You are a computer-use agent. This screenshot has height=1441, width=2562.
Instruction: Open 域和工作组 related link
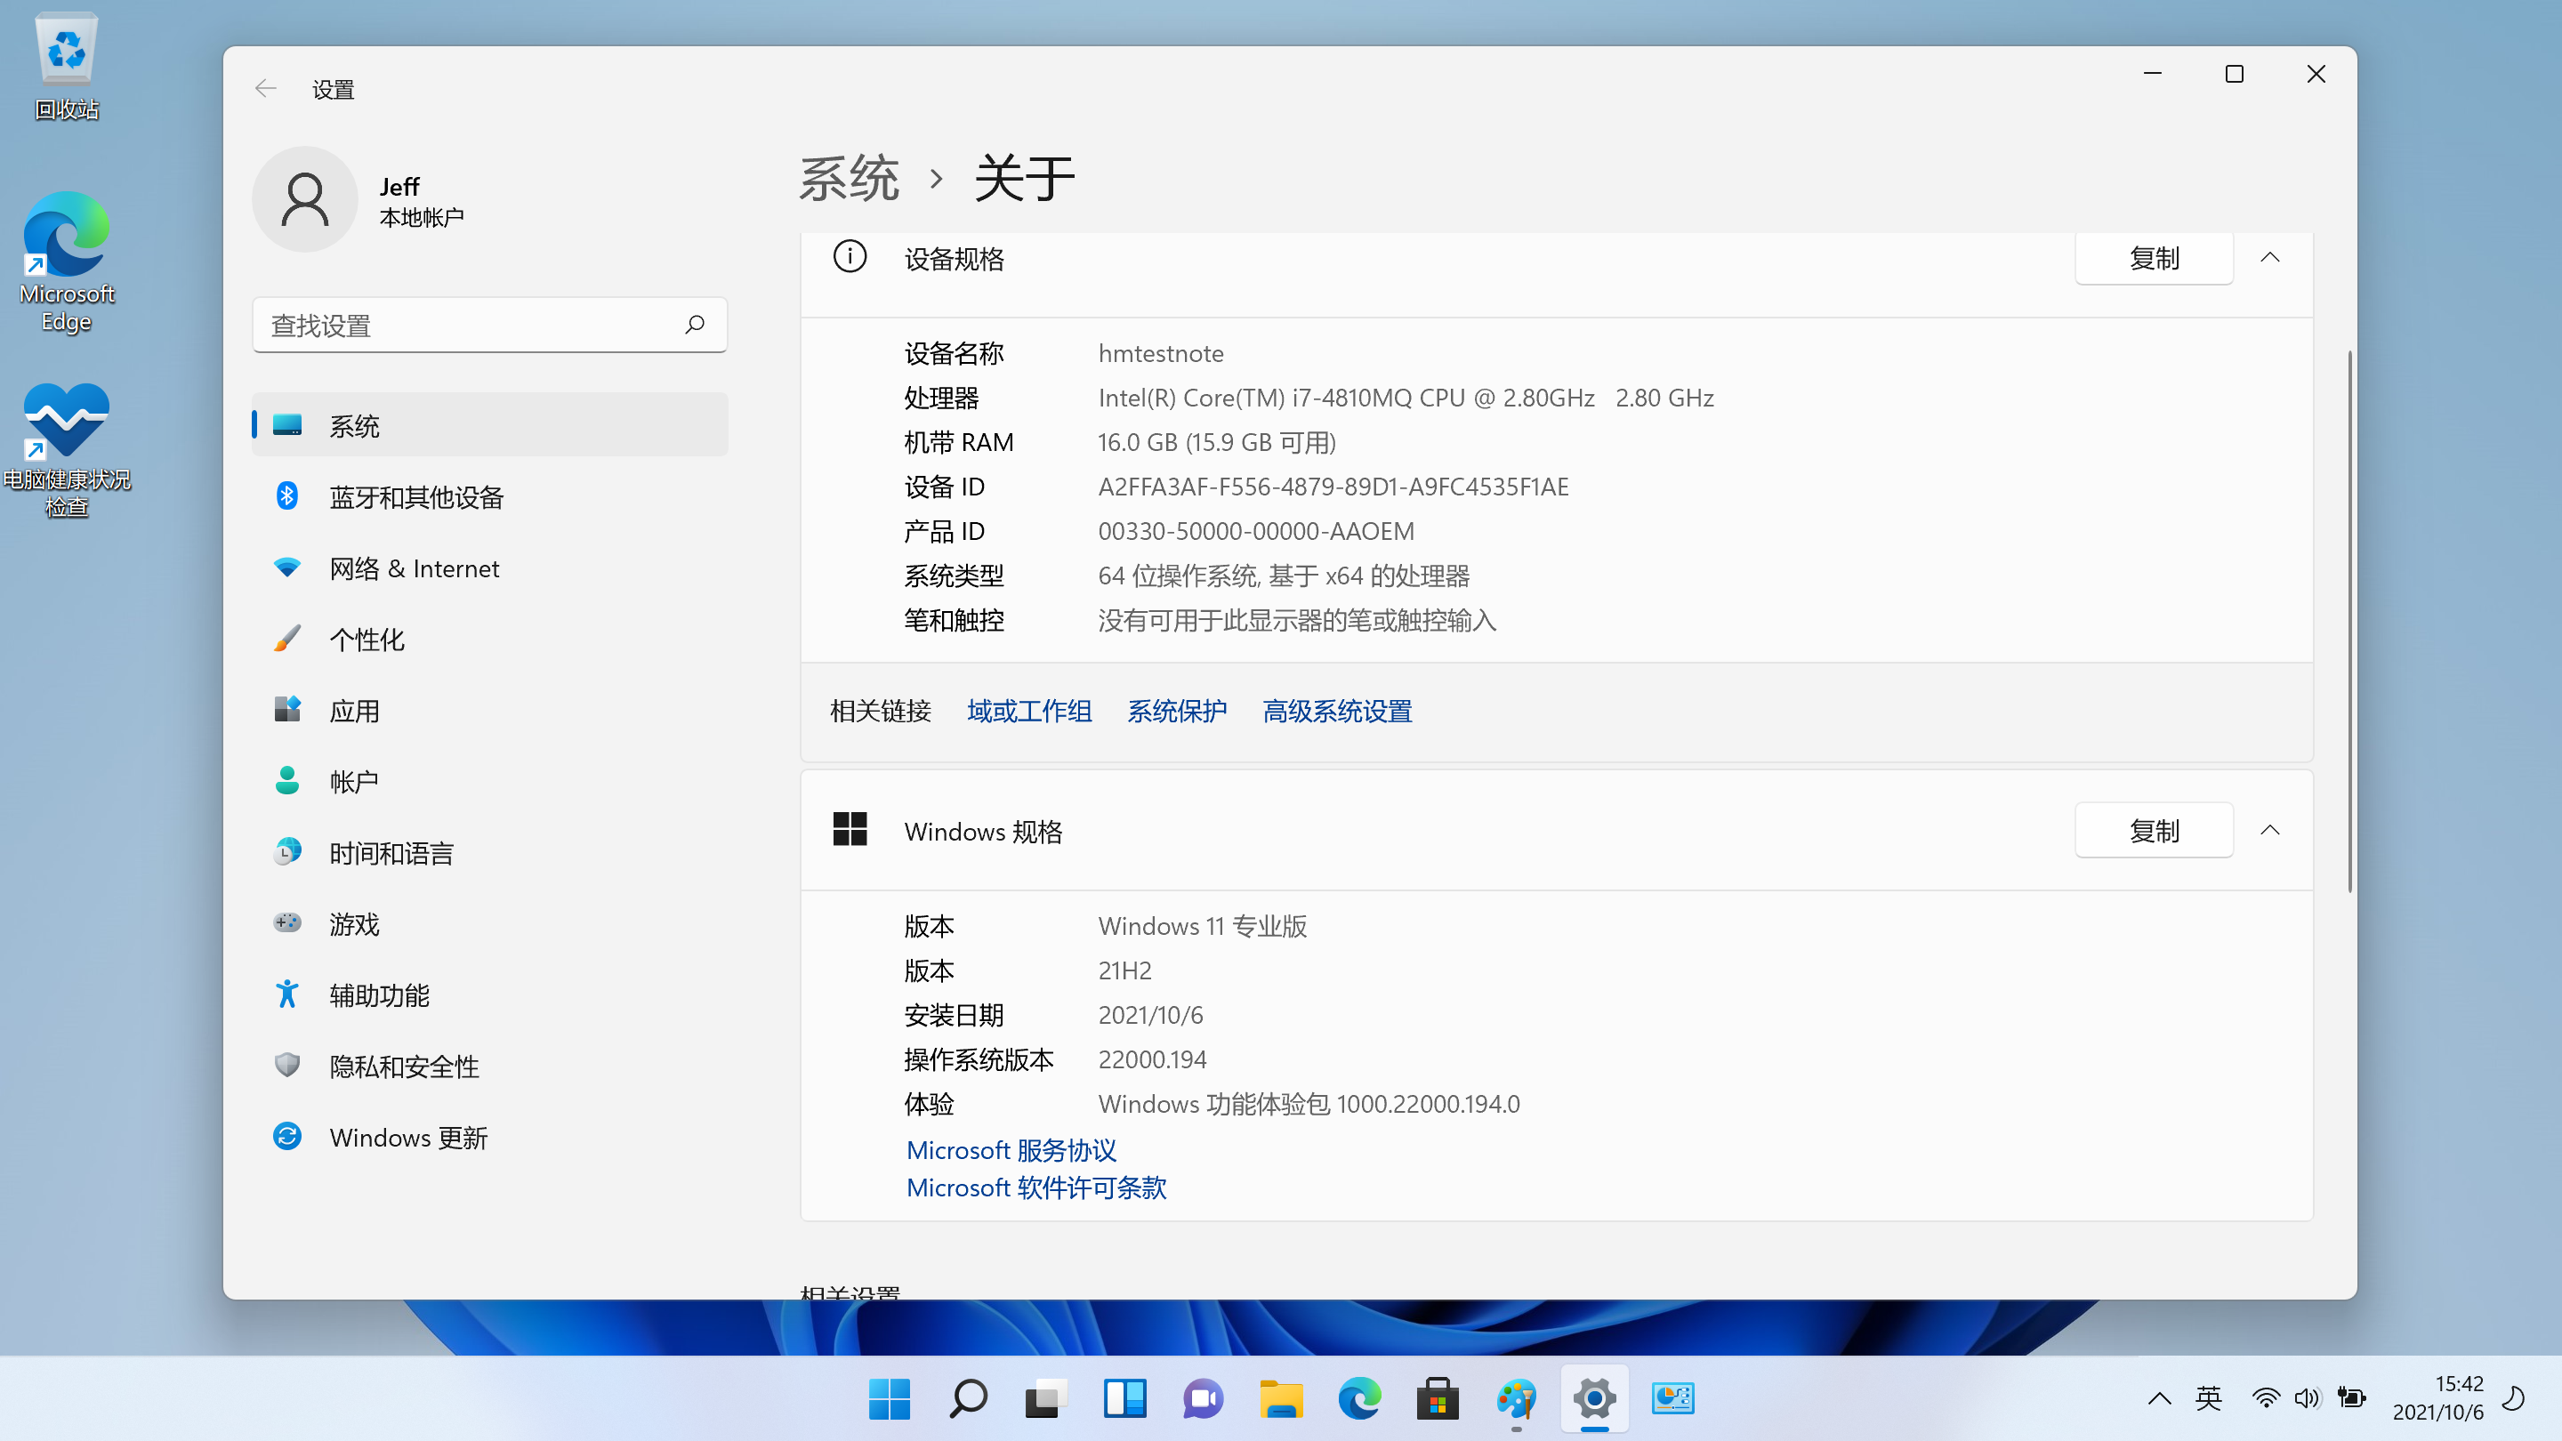pyautogui.click(x=1027, y=711)
